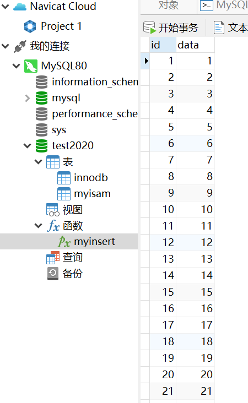The width and height of the screenshot is (248, 403).
Task: Select the 我的连接 tree label
Action: tap(50, 46)
